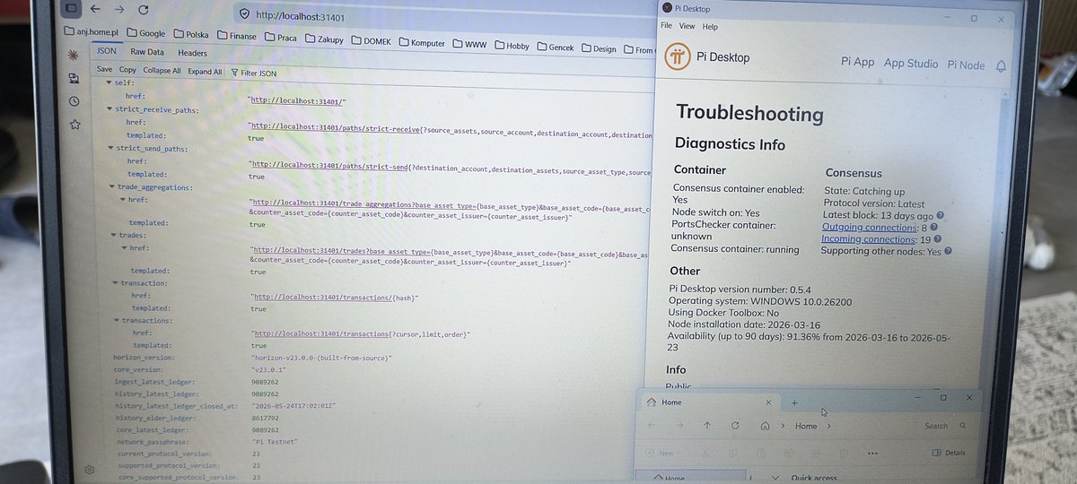Open the Zakupy bookmark folder
The image size is (1077, 484).
(324, 39)
